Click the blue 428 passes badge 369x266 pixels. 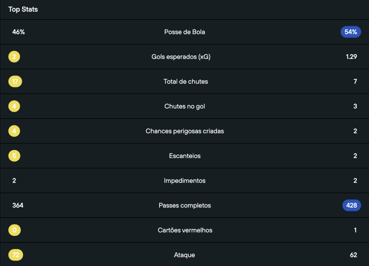point(351,205)
